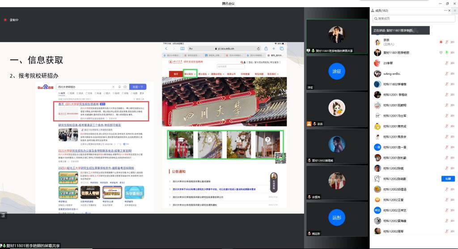Expand the 硕士招生 menu in the shared webpage
Screen dimensions: 458x249
(190, 74)
